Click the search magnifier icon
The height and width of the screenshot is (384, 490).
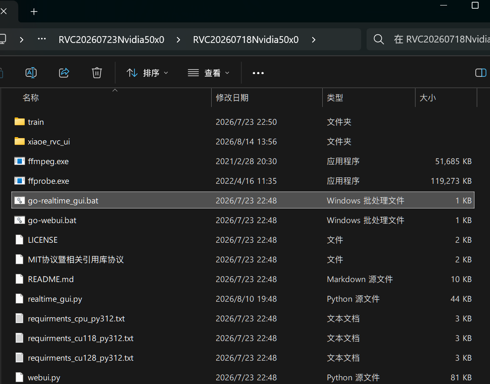[379, 39]
